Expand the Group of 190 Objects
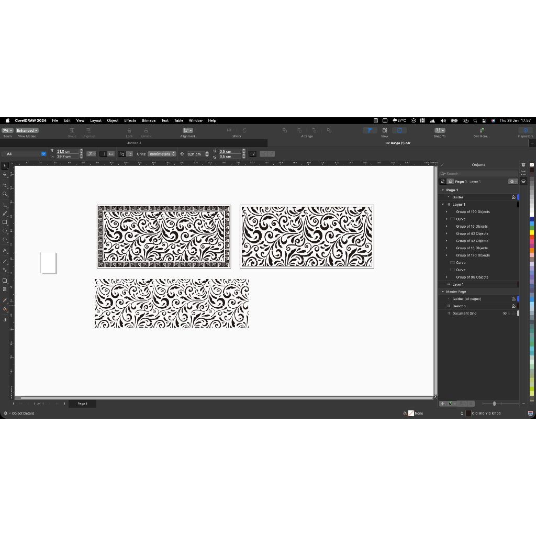The height and width of the screenshot is (536, 536). [x=446, y=212]
